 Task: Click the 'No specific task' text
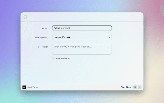coord(62,37)
